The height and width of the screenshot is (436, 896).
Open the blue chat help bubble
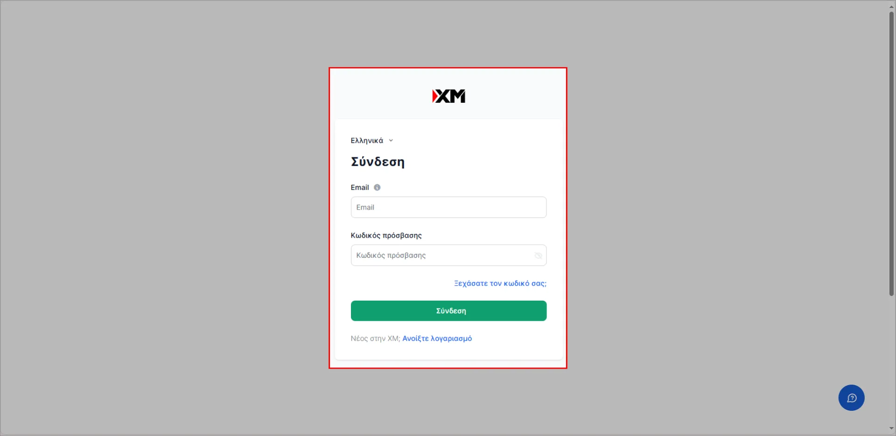coord(851,398)
